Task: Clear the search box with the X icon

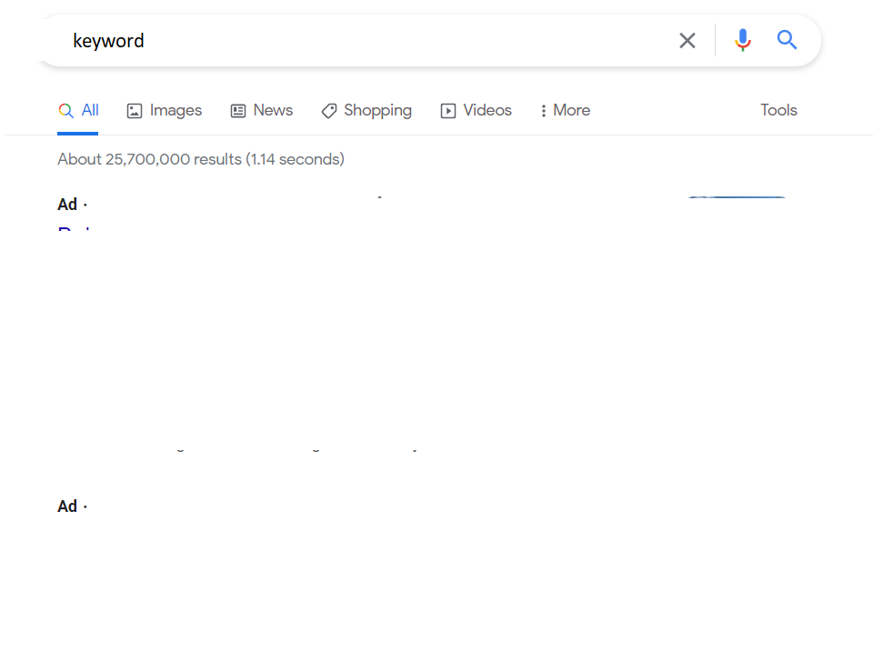Action: tap(687, 41)
